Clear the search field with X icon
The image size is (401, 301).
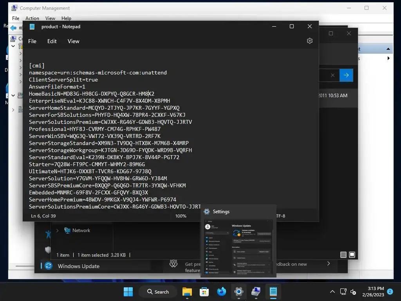[x=332, y=75]
